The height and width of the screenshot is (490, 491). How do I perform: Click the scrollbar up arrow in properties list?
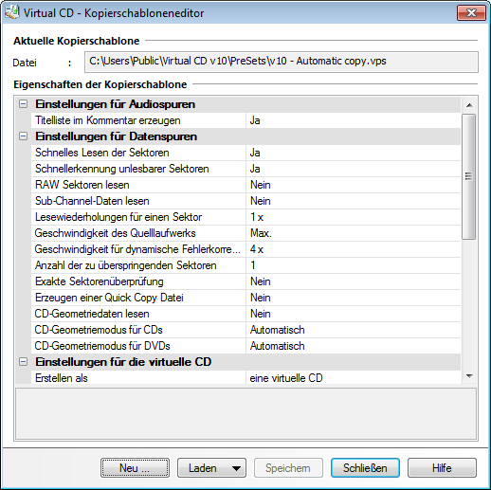[469, 105]
